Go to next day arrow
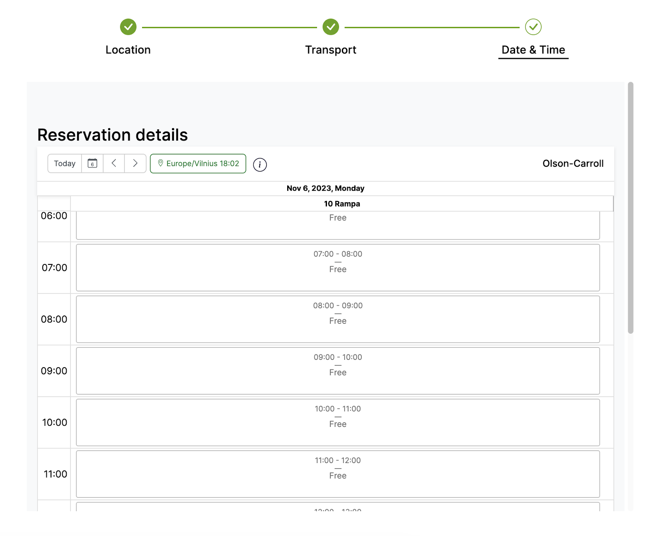Image resolution: width=663 pixels, height=536 pixels. tap(135, 163)
